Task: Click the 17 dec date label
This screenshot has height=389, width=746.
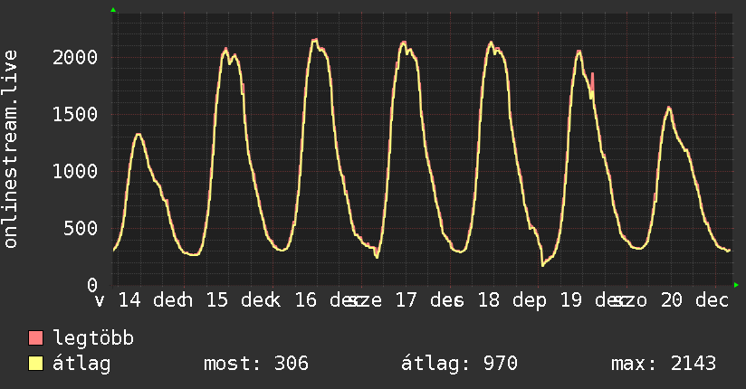Action: click(428, 300)
